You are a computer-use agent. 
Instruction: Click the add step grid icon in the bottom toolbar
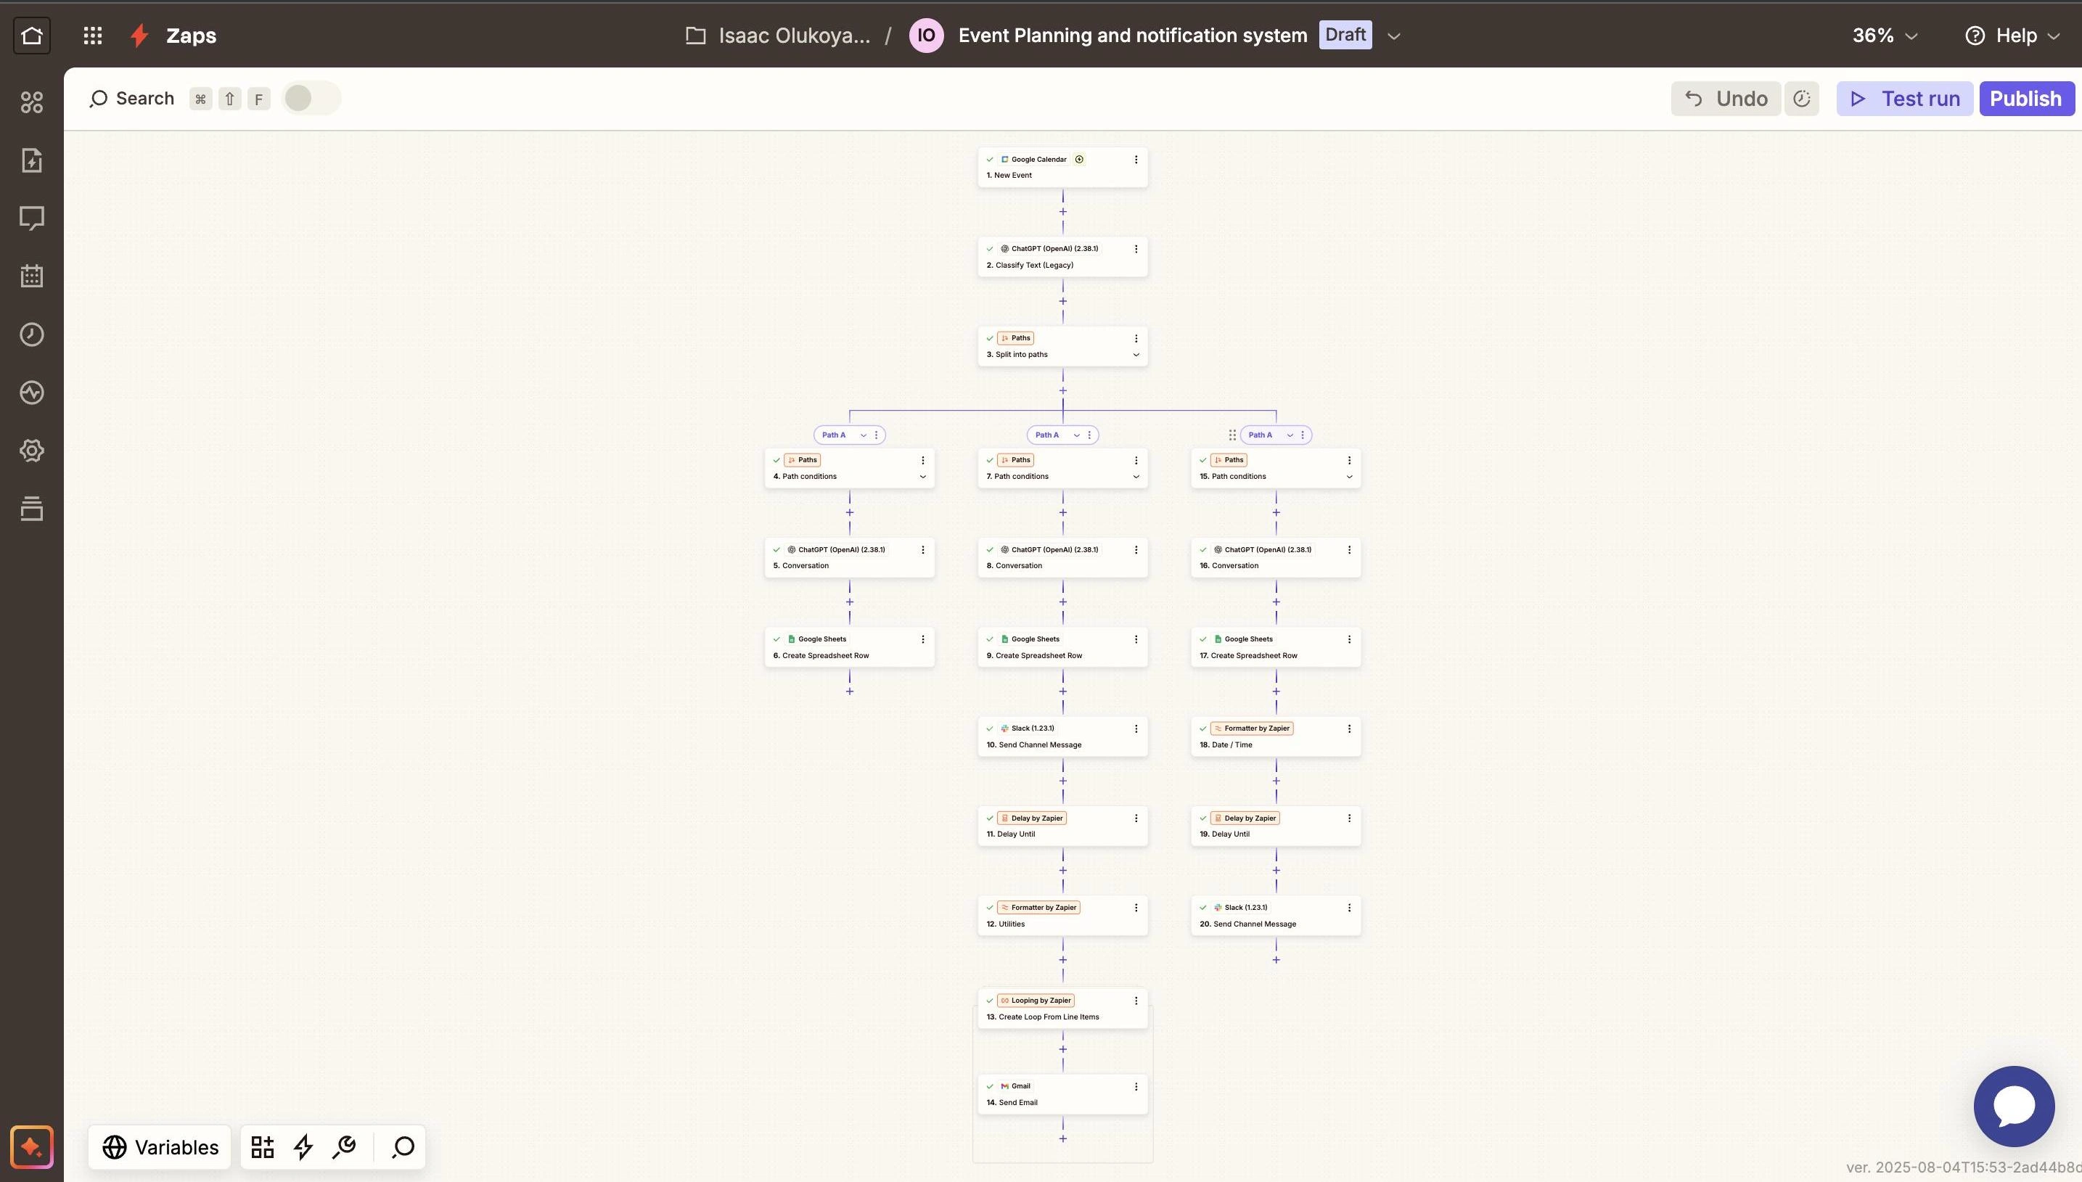pos(262,1147)
